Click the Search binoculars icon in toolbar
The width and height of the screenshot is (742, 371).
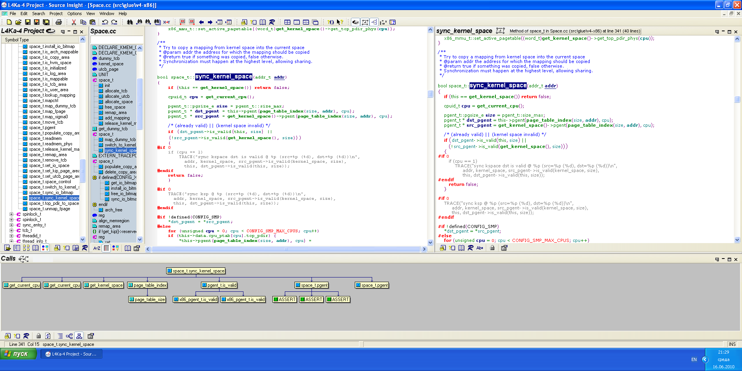click(x=130, y=22)
